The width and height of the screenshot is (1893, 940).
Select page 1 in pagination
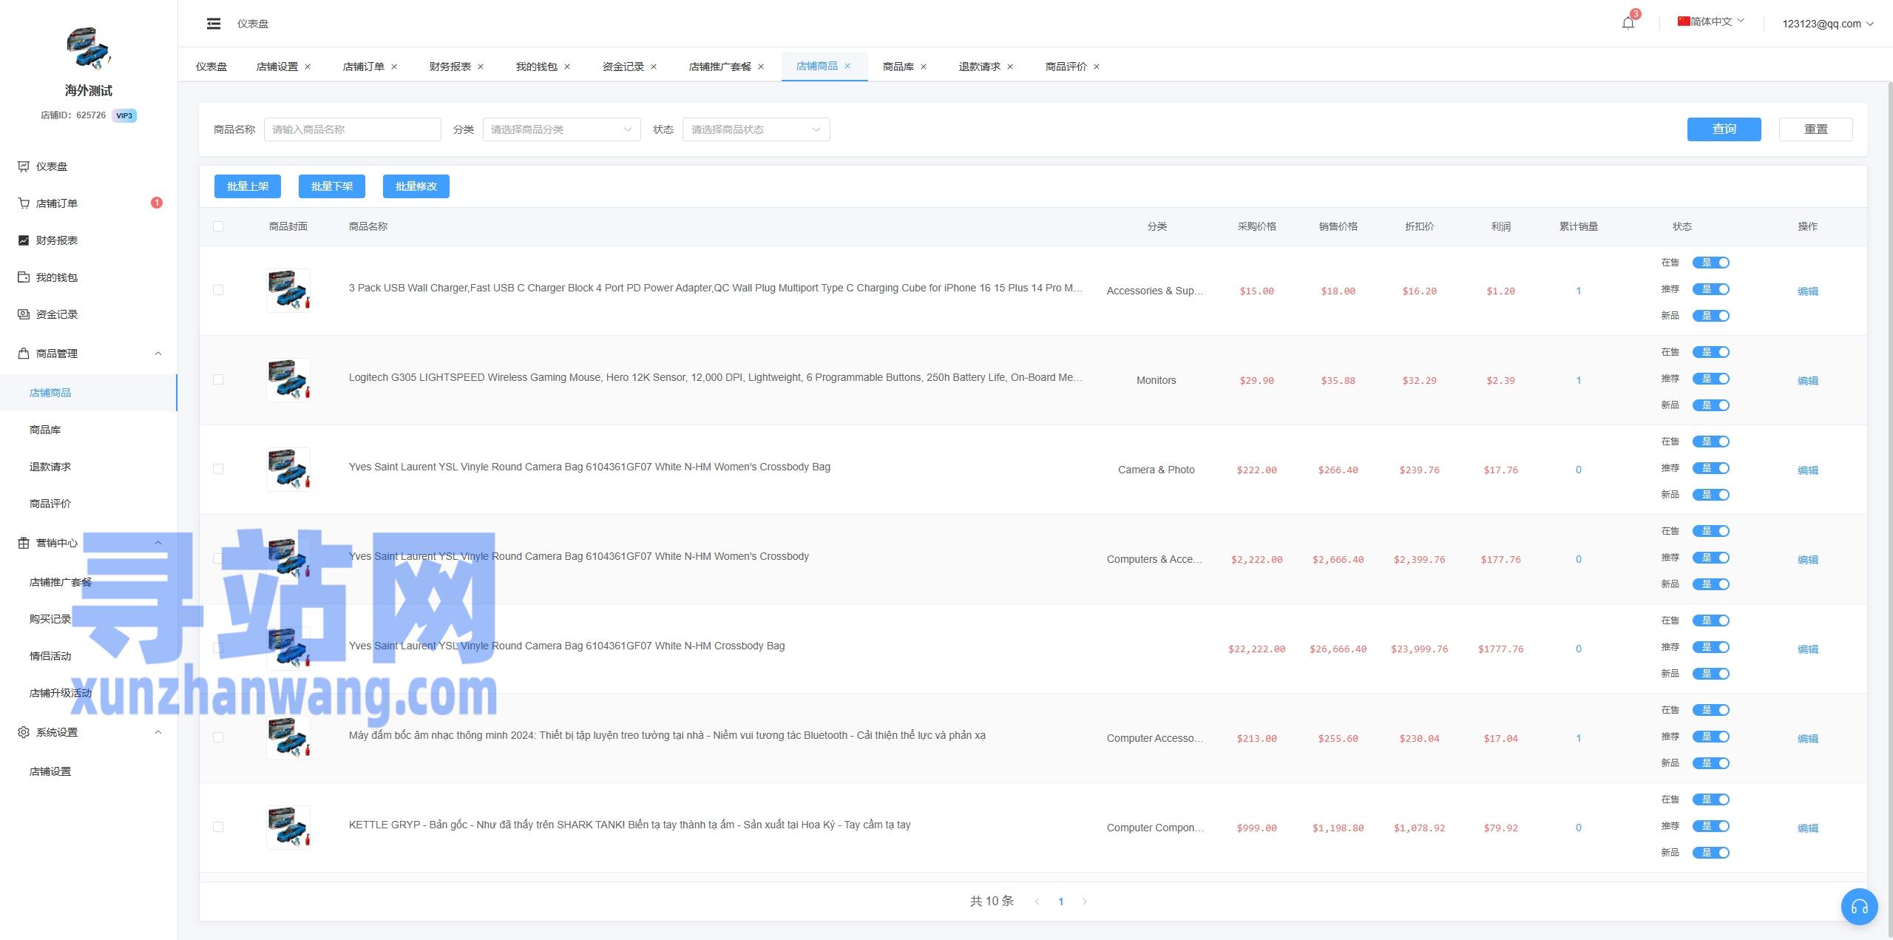[1061, 902]
